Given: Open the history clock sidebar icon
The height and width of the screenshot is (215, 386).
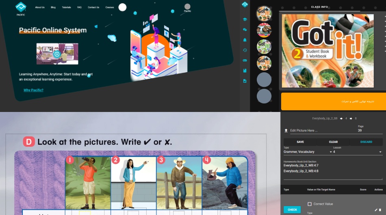Looking at the screenshot, I should (x=245, y=50).
